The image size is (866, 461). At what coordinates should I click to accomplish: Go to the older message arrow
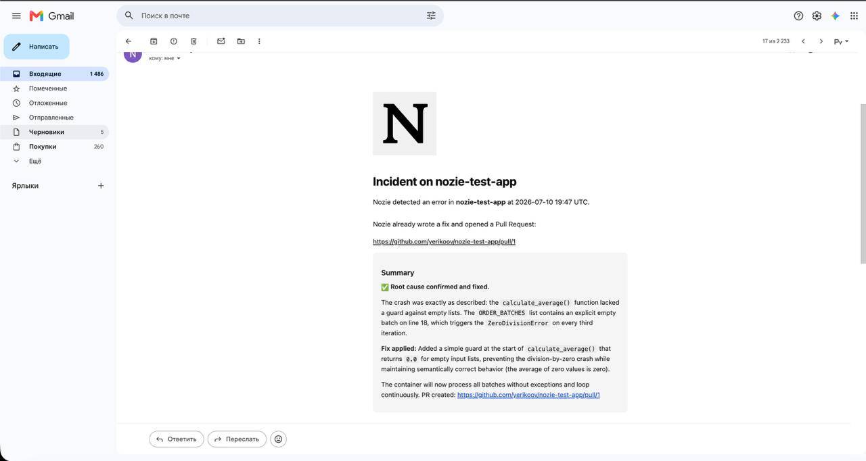pos(821,41)
